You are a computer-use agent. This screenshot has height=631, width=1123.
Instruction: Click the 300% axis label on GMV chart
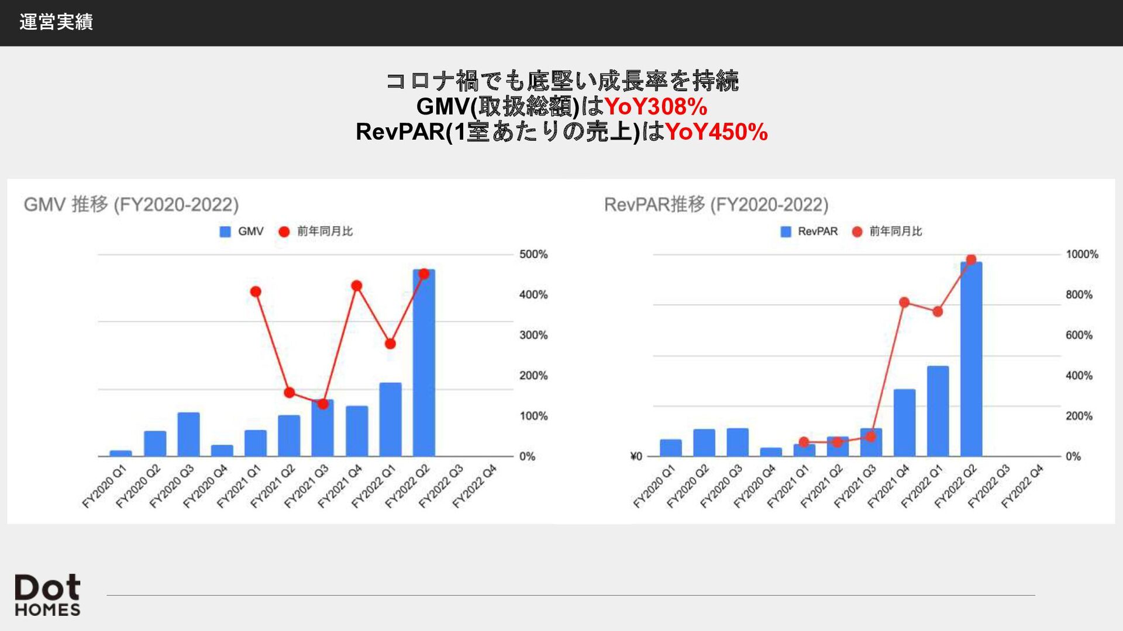pyautogui.click(x=533, y=335)
